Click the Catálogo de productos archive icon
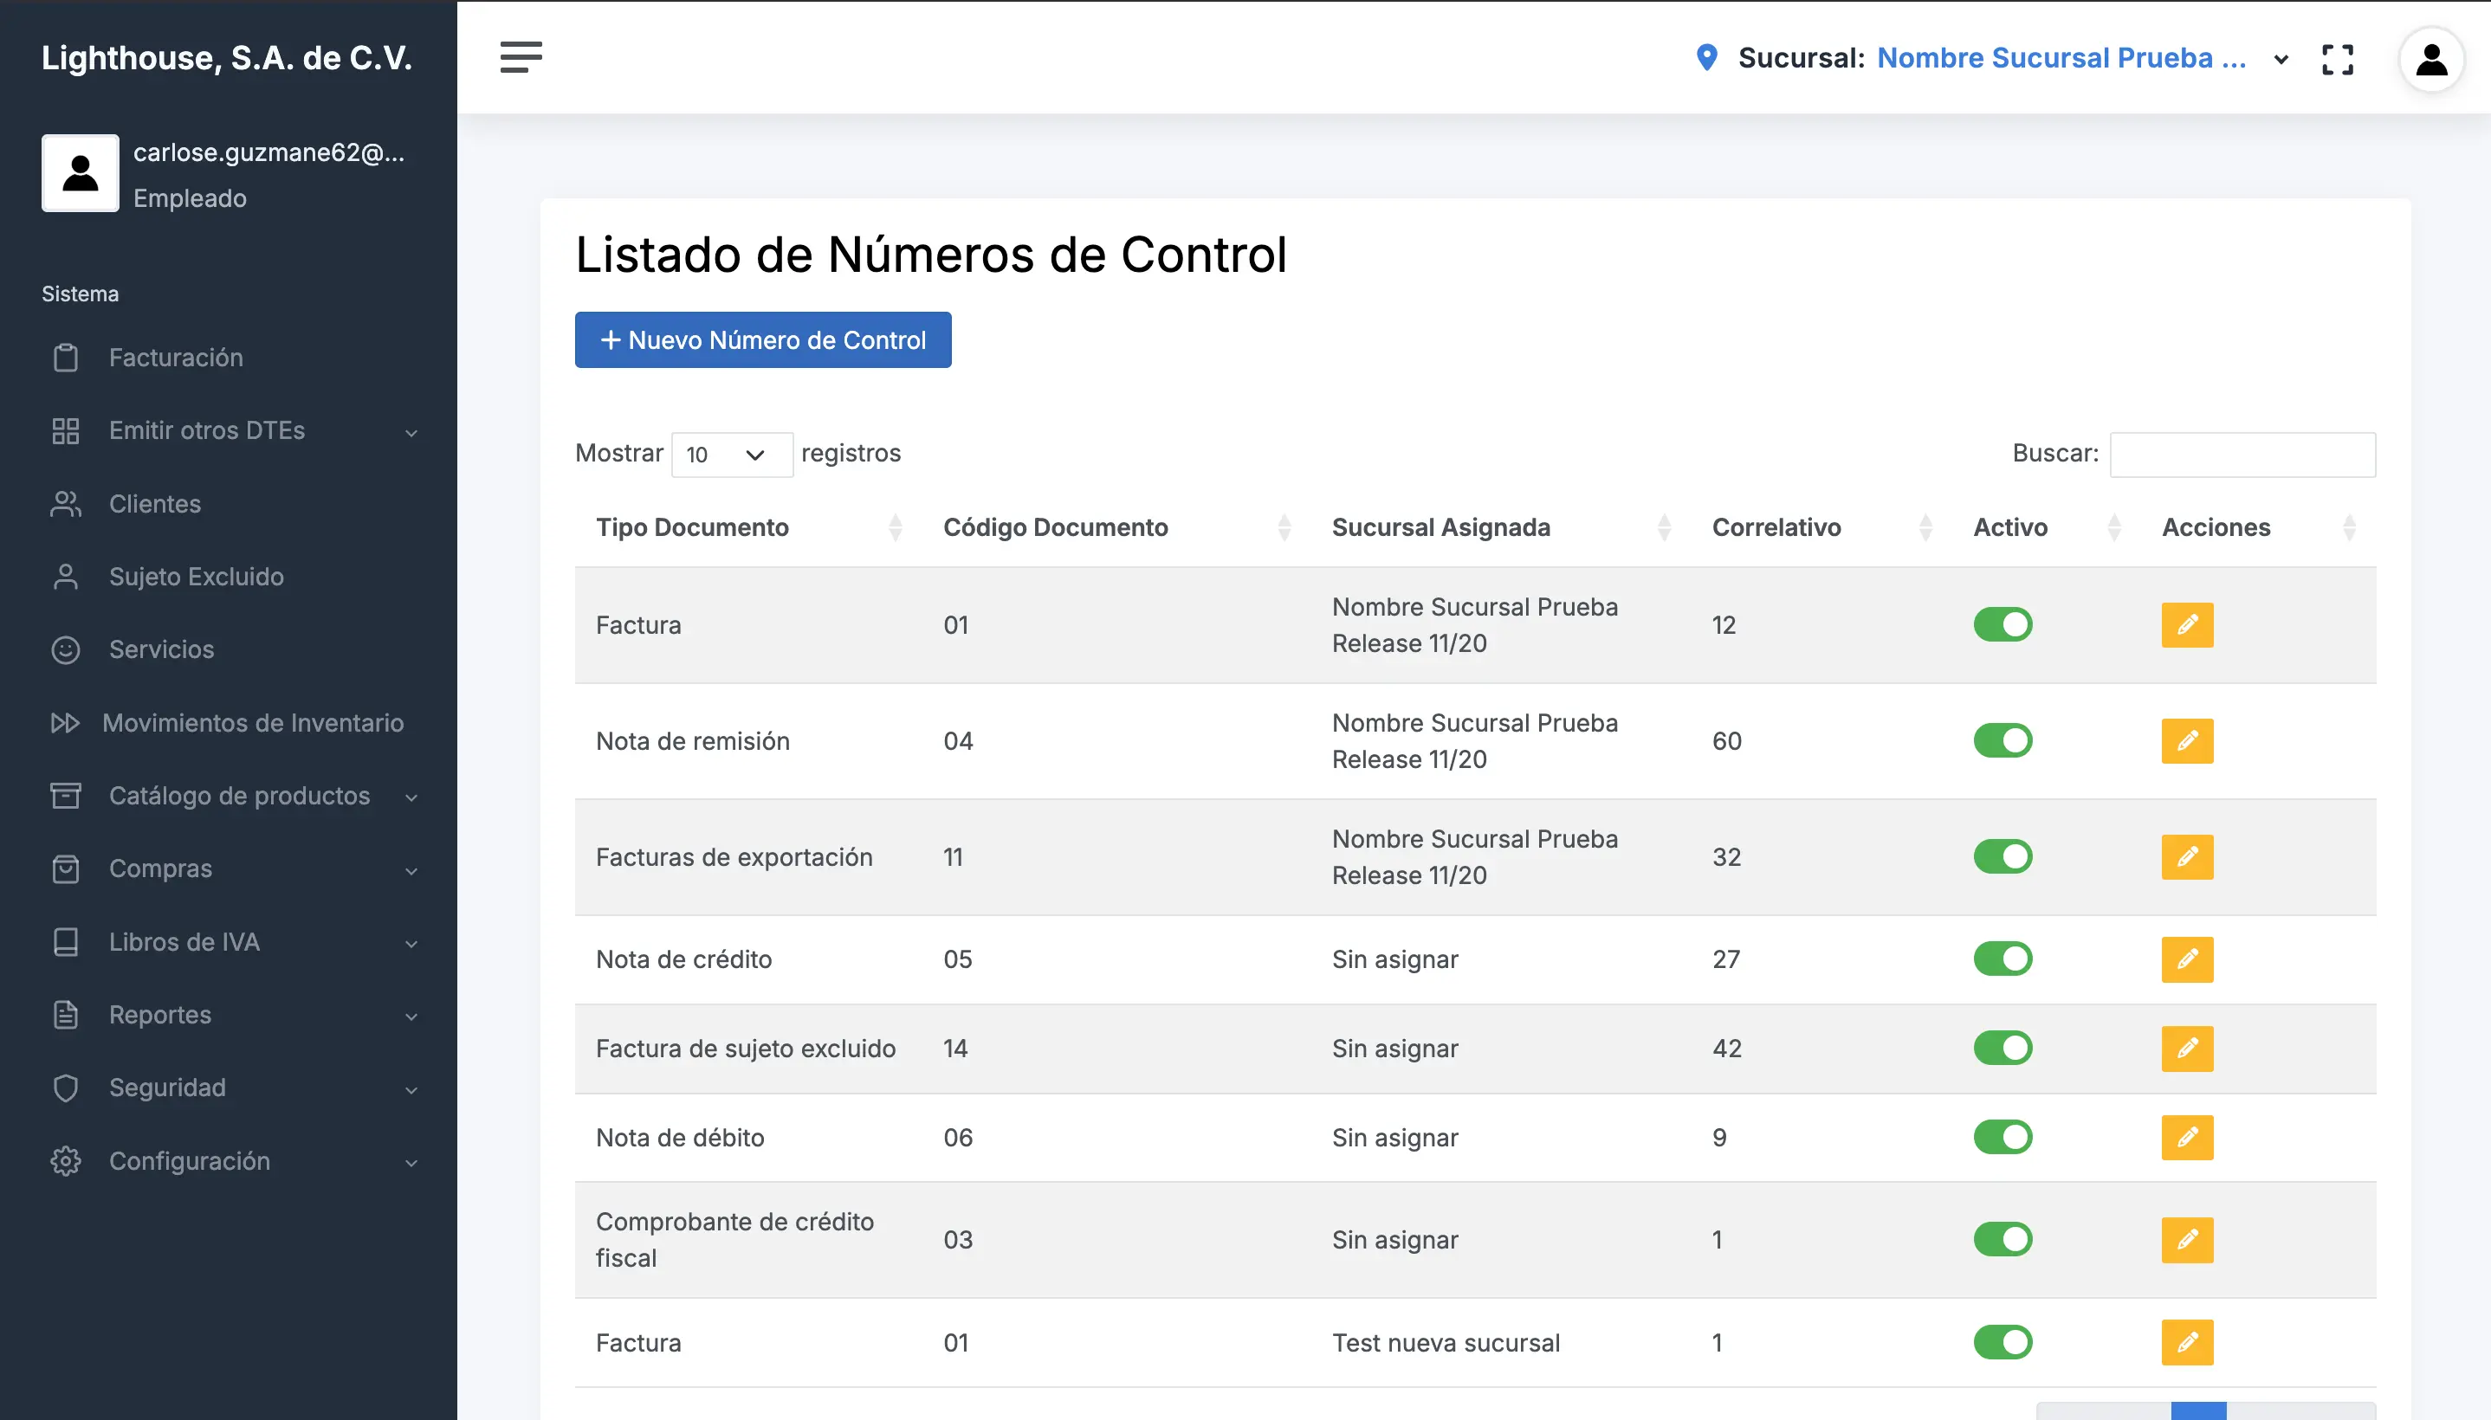The image size is (2491, 1420). pos(65,795)
